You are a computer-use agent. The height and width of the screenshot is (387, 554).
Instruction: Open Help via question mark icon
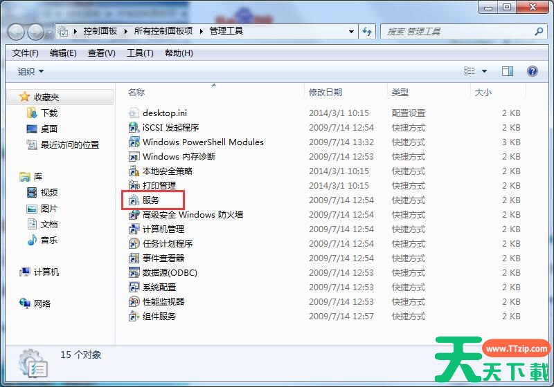point(532,71)
